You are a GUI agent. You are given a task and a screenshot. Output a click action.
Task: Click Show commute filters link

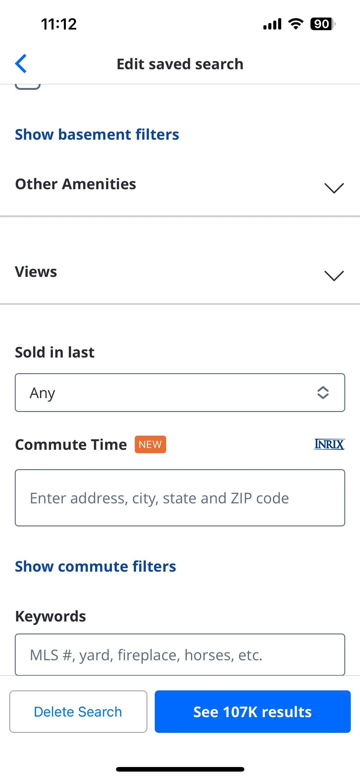95,566
